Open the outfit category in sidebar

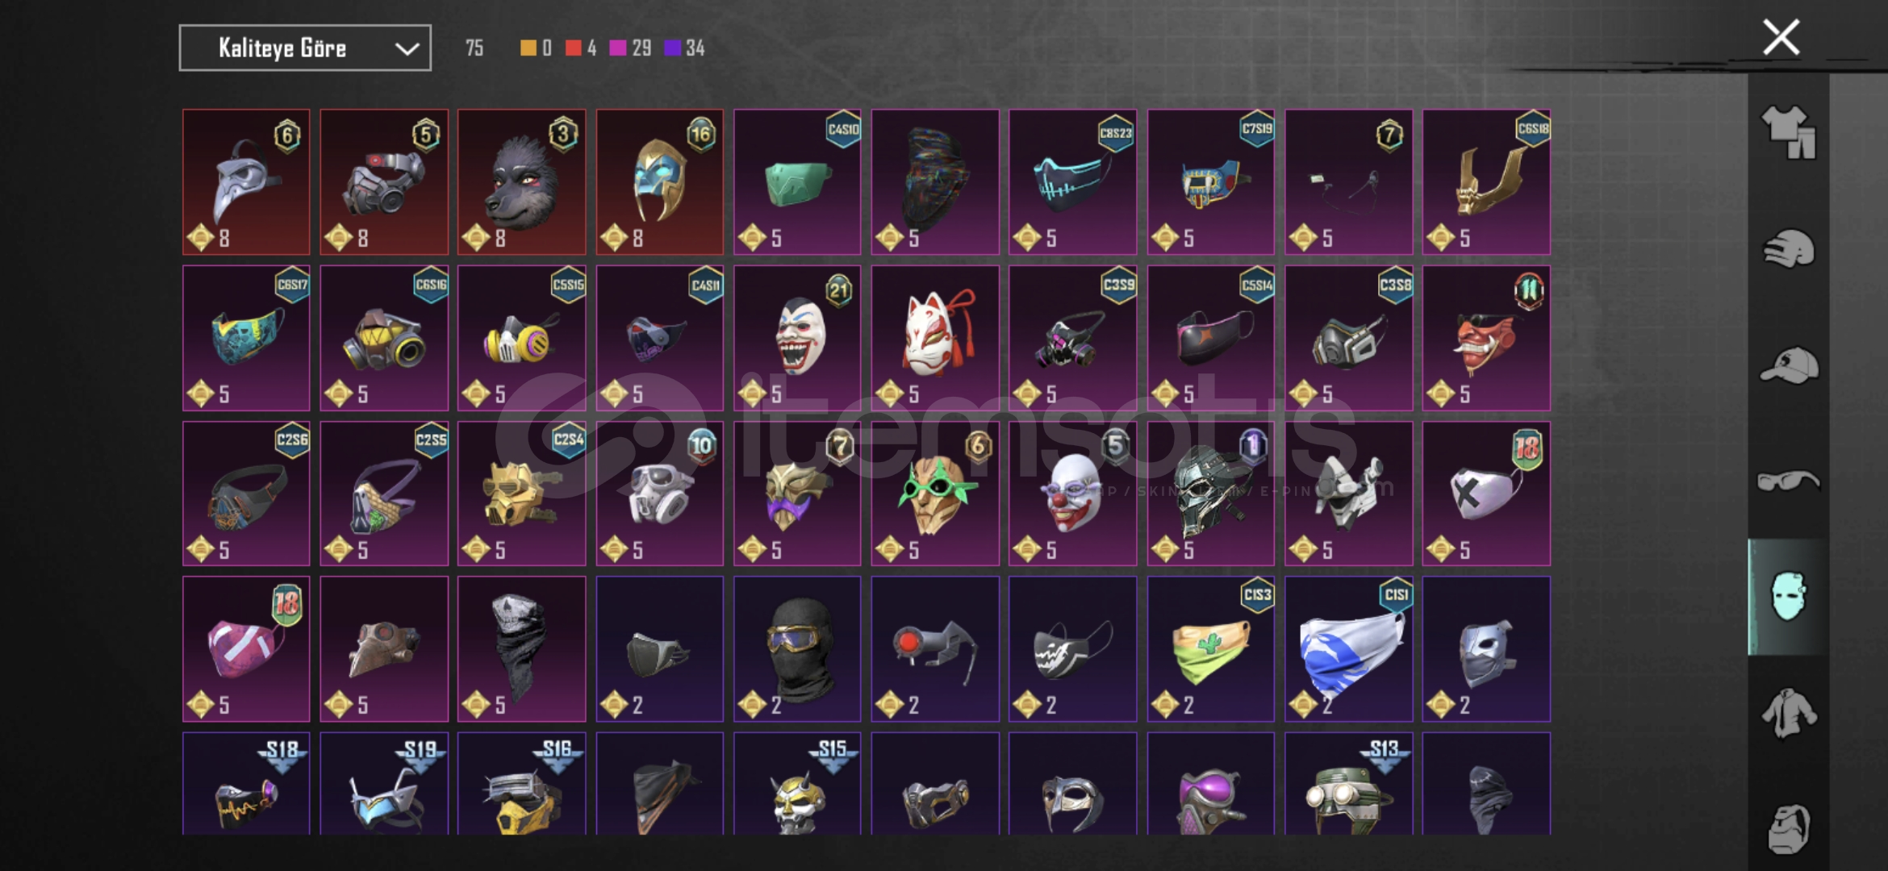click(x=1789, y=132)
